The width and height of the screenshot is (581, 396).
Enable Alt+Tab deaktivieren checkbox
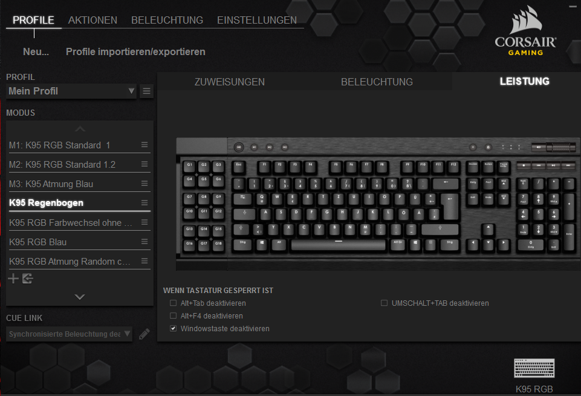(173, 303)
